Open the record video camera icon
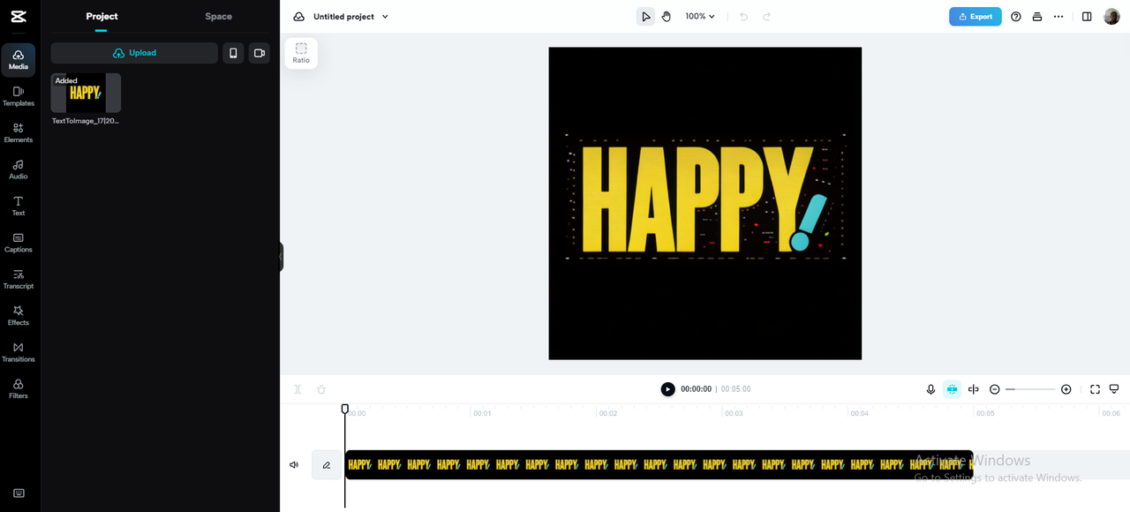 (260, 53)
